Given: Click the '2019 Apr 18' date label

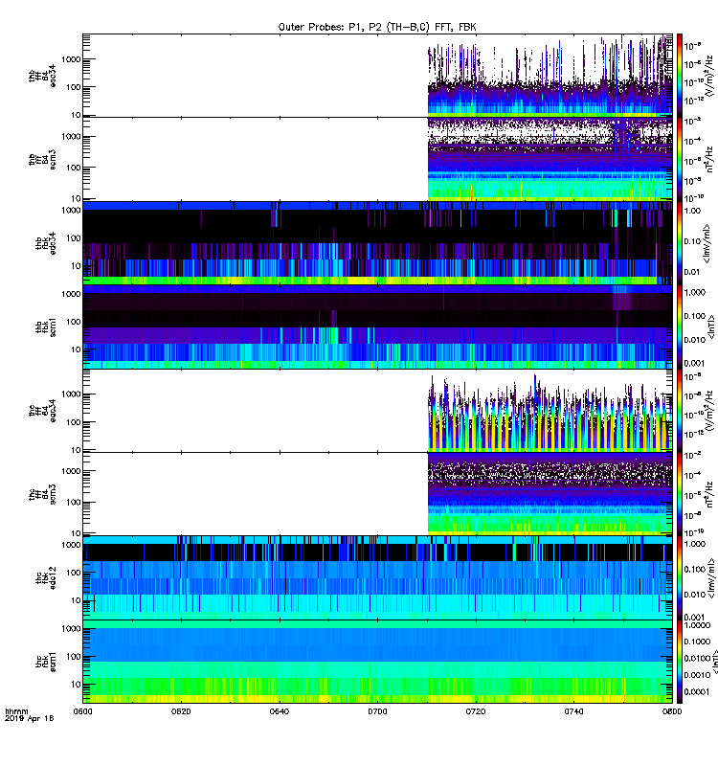Looking at the screenshot, I should pos(29,718).
